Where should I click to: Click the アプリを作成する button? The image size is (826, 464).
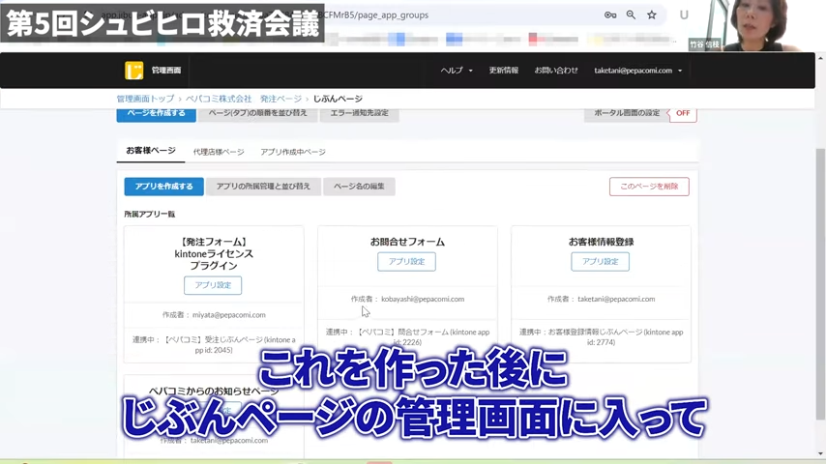pos(163,187)
